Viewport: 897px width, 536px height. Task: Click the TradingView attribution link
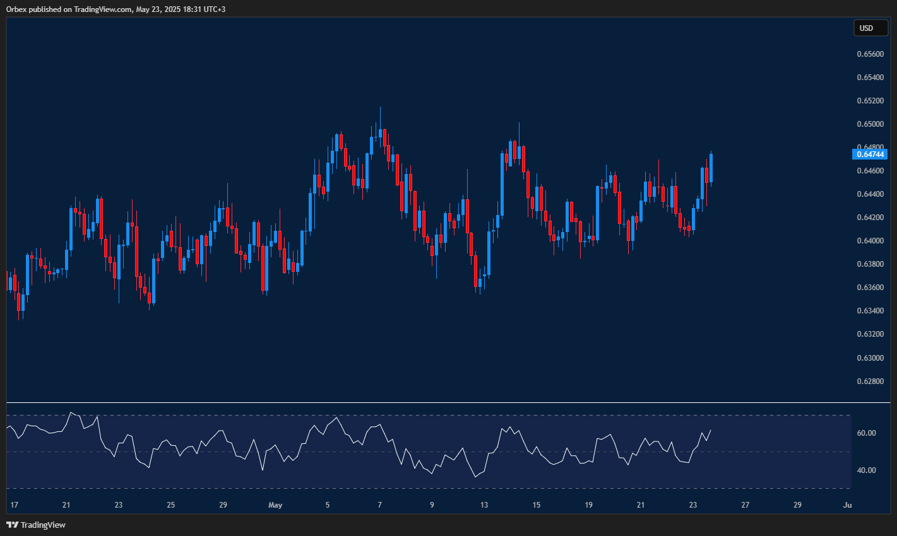[x=38, y=525]
